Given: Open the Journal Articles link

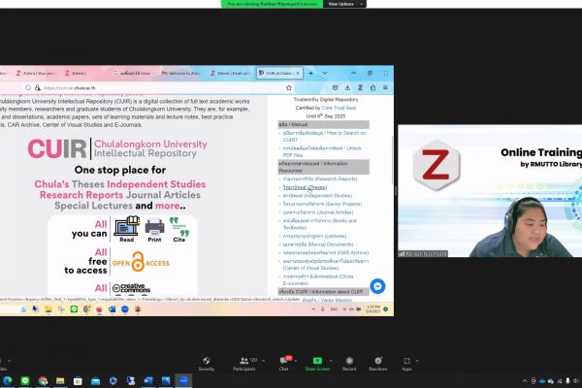Looking at the screenshot, I should pos(318,212).
